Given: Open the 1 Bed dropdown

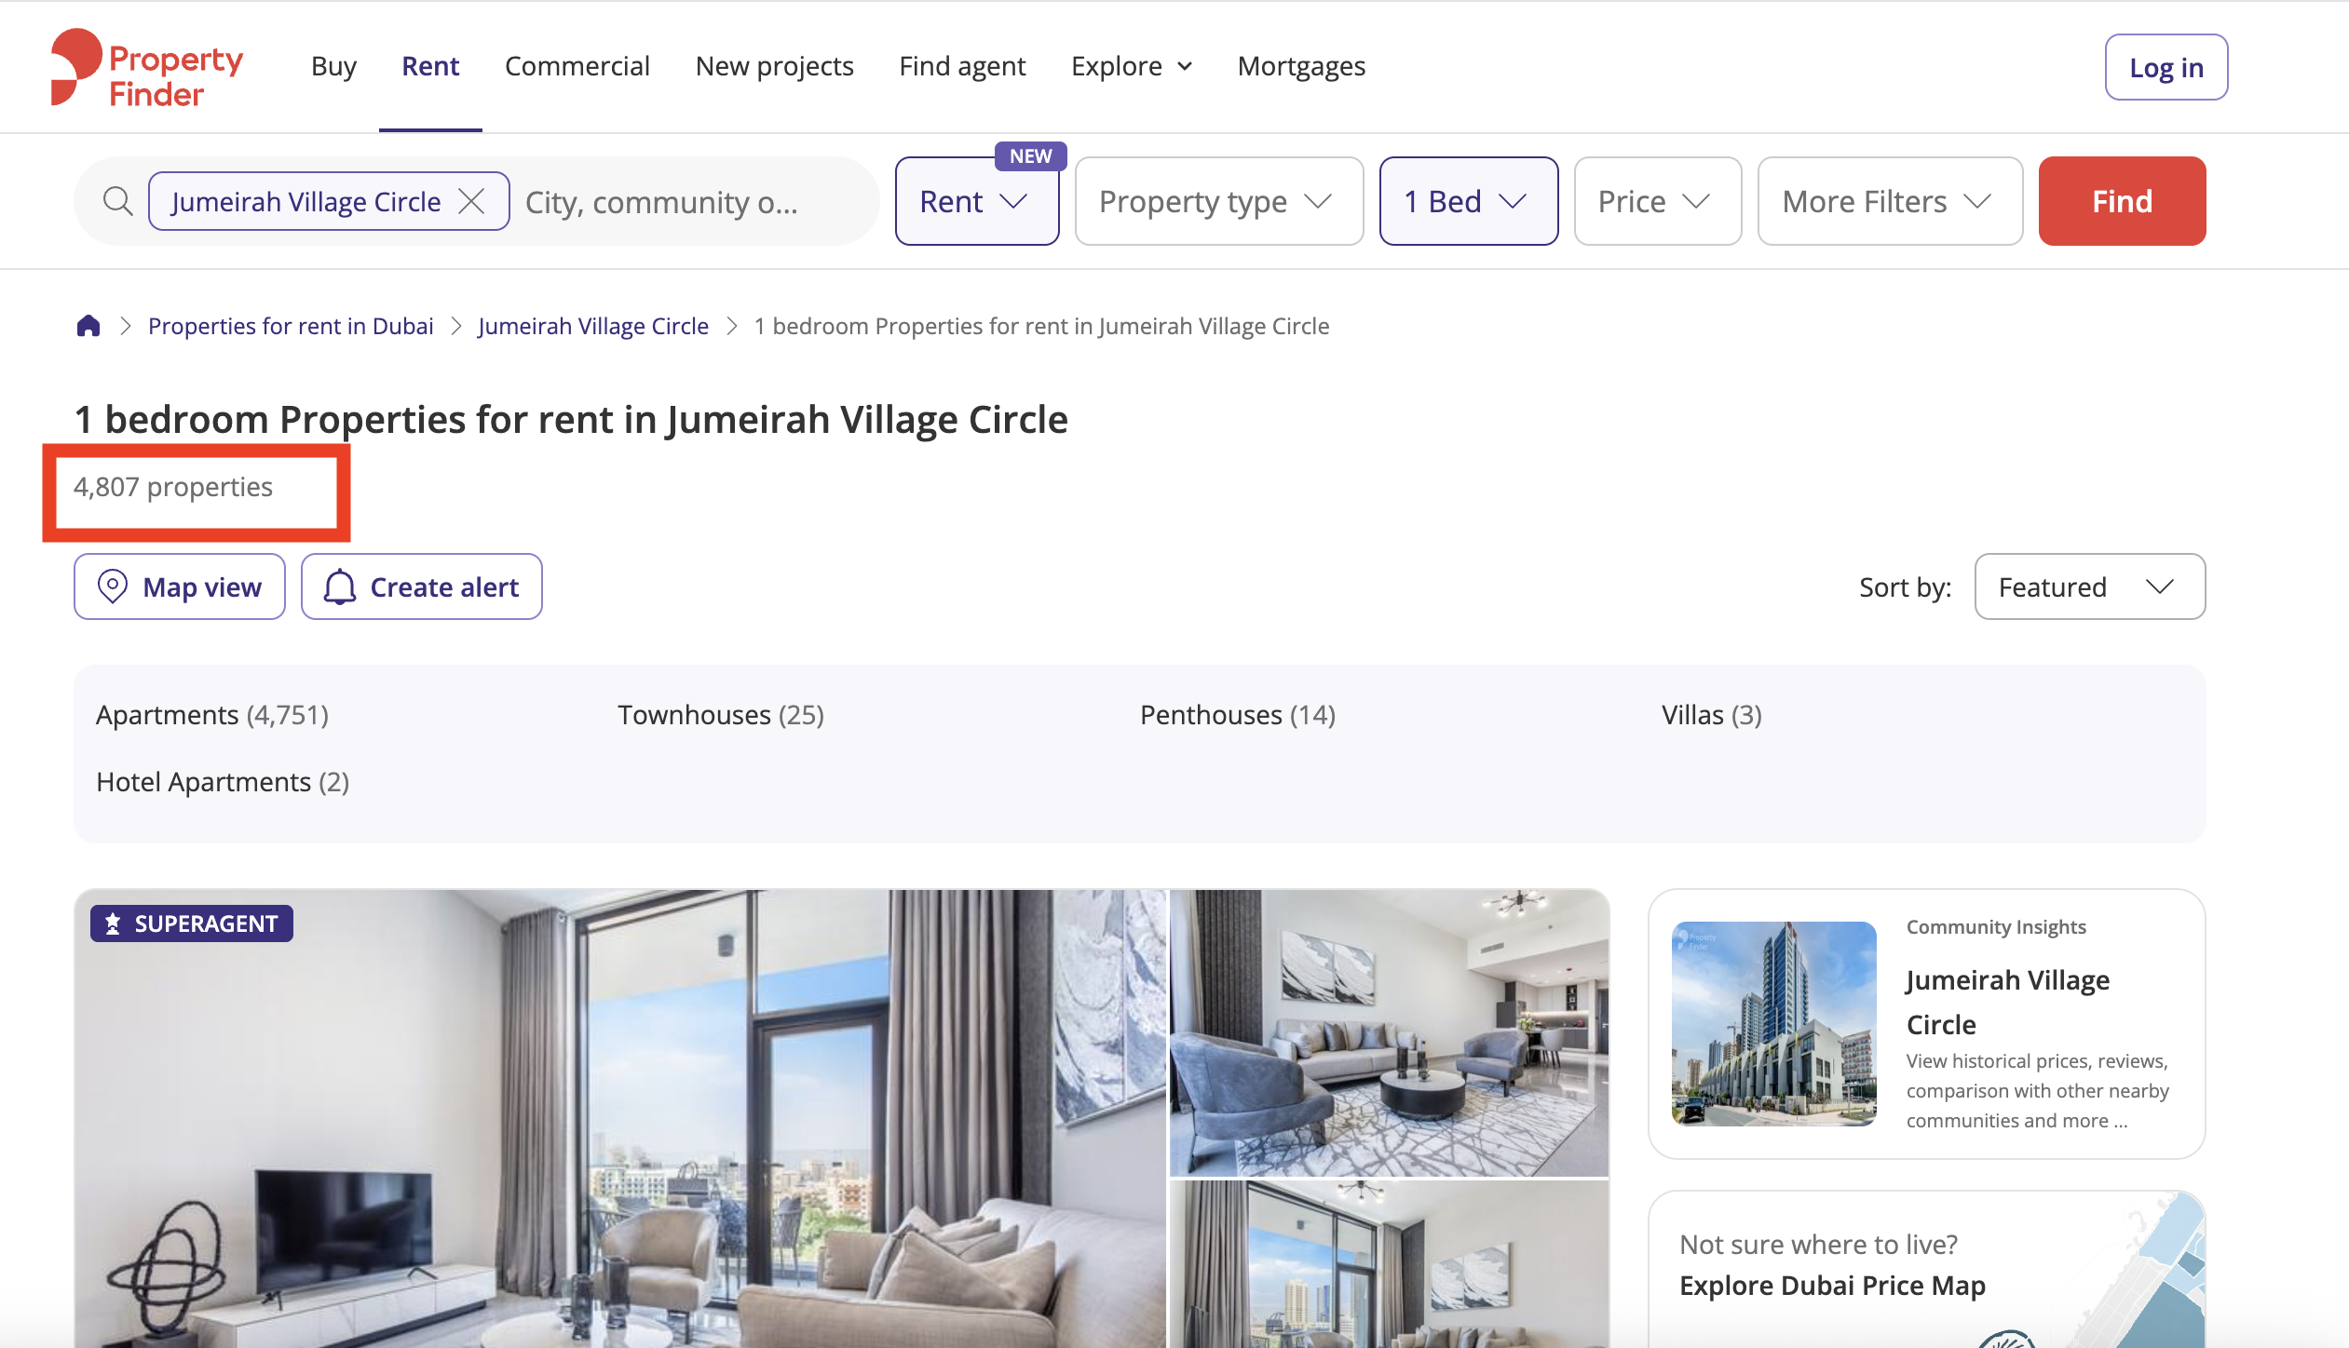Looking at the screenshot, I should click(x=1468, y=201).
